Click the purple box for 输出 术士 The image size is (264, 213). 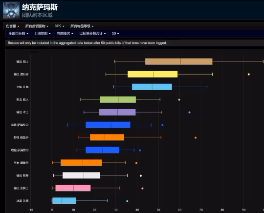pos(117,112)
